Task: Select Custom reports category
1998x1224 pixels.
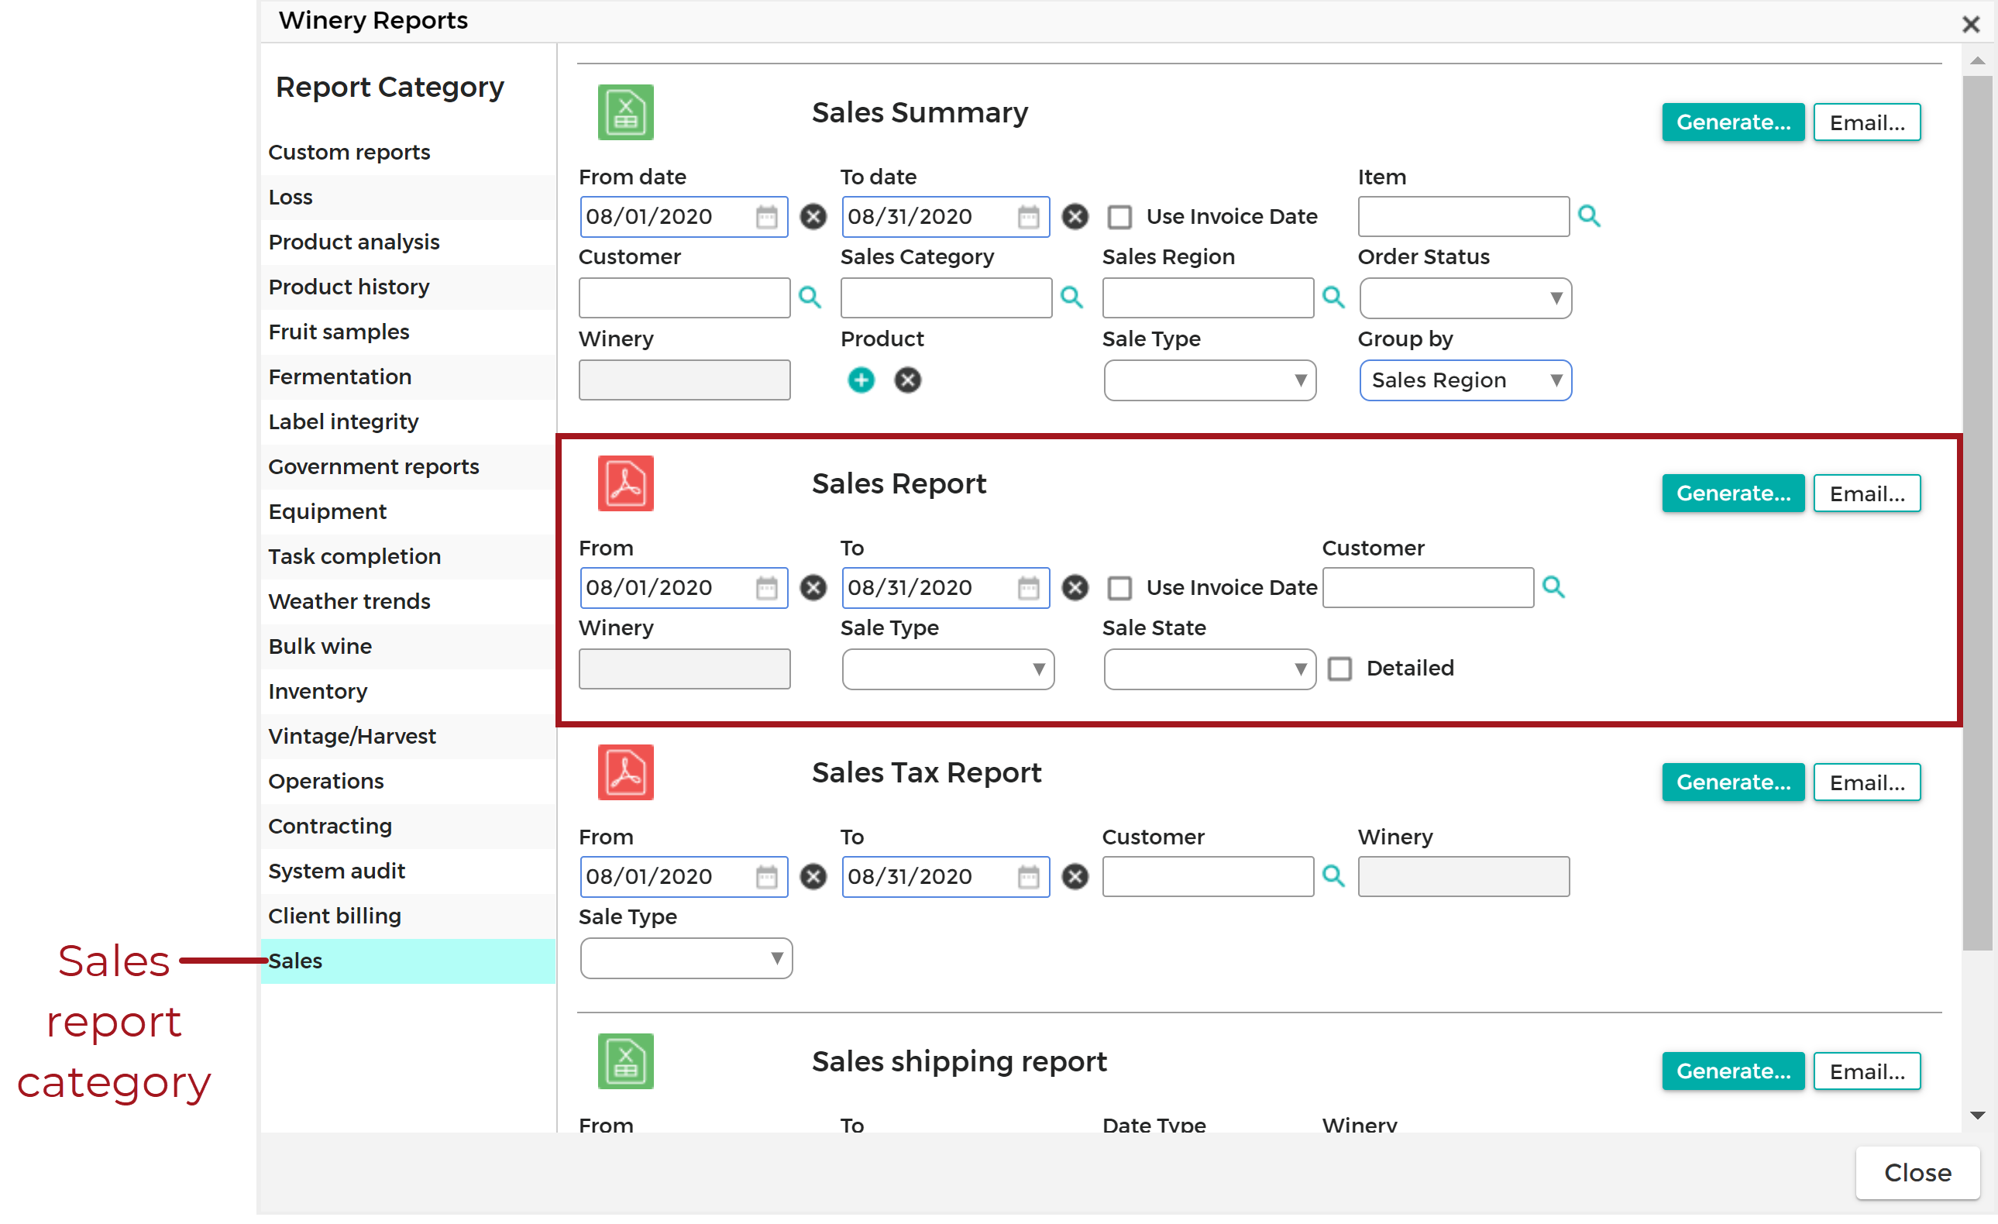Action: tap(408, 153)
